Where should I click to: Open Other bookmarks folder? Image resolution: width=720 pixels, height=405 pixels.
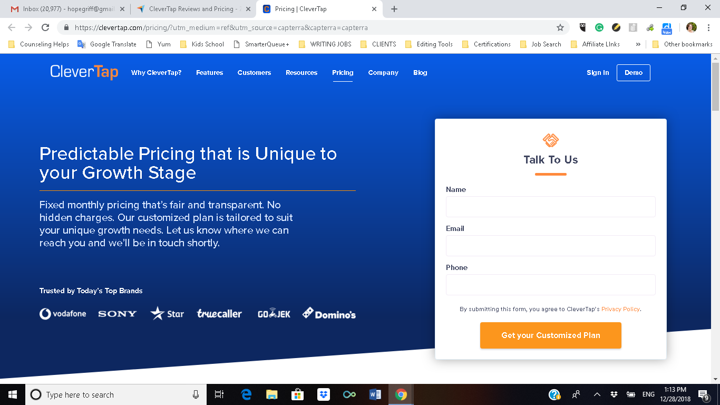point(682,44)
